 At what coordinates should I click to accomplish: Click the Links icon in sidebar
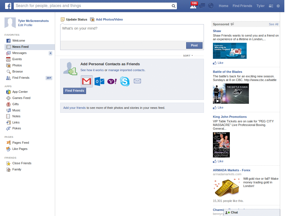coord(8,123)
